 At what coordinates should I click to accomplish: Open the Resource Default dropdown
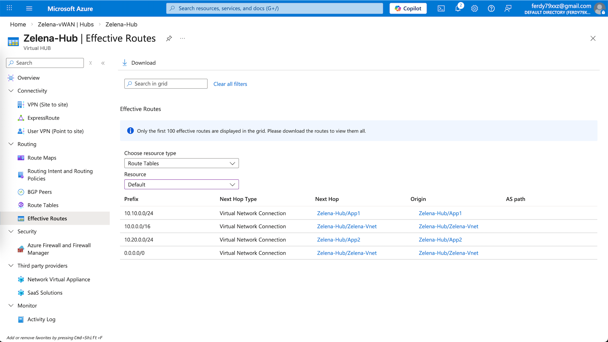click(181, 184)
